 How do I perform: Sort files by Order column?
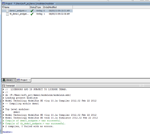46,7
